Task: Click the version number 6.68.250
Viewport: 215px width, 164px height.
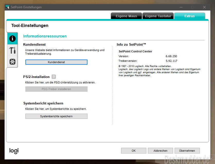Action: pos(171,56)
